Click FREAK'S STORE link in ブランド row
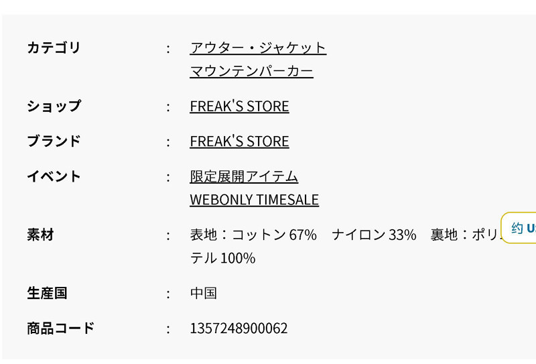 [239, 141]
